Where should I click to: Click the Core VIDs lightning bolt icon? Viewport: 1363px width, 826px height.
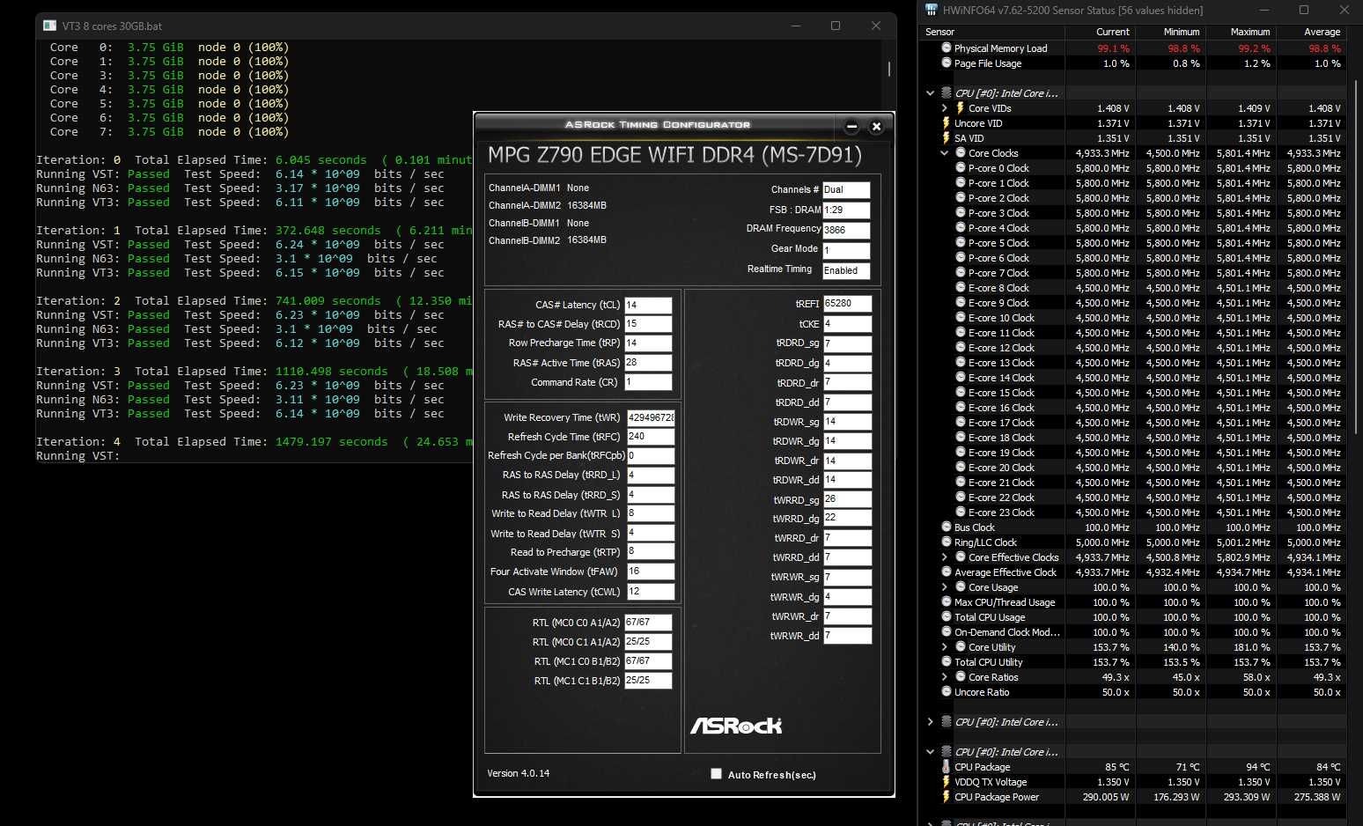tap(961, 107)
